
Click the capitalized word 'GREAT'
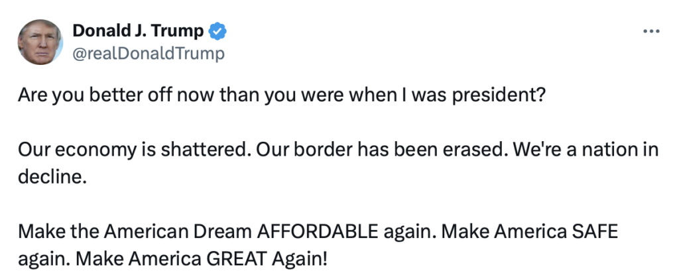237,259
